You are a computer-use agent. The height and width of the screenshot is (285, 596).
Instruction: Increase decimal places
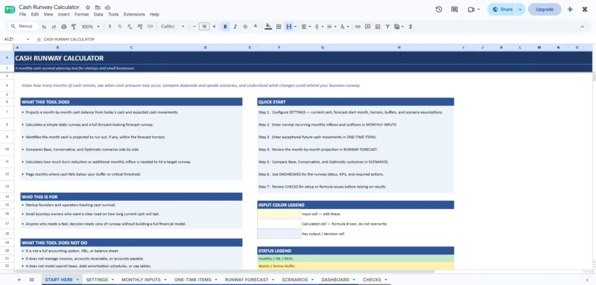coord(139,27)
